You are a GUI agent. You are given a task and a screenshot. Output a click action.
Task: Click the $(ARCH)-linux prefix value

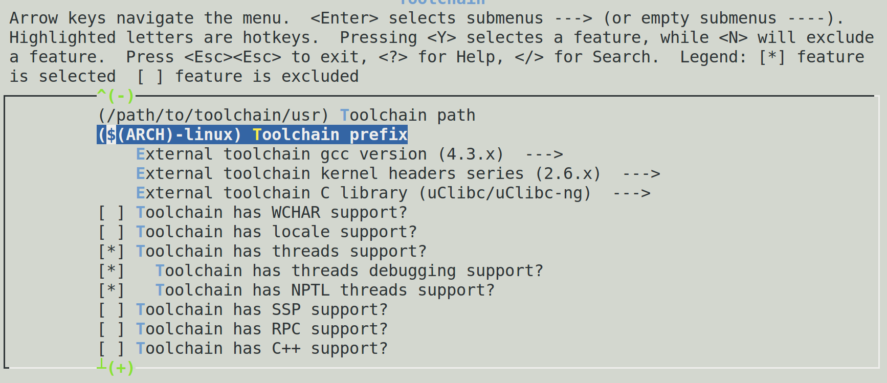point(169,135)
